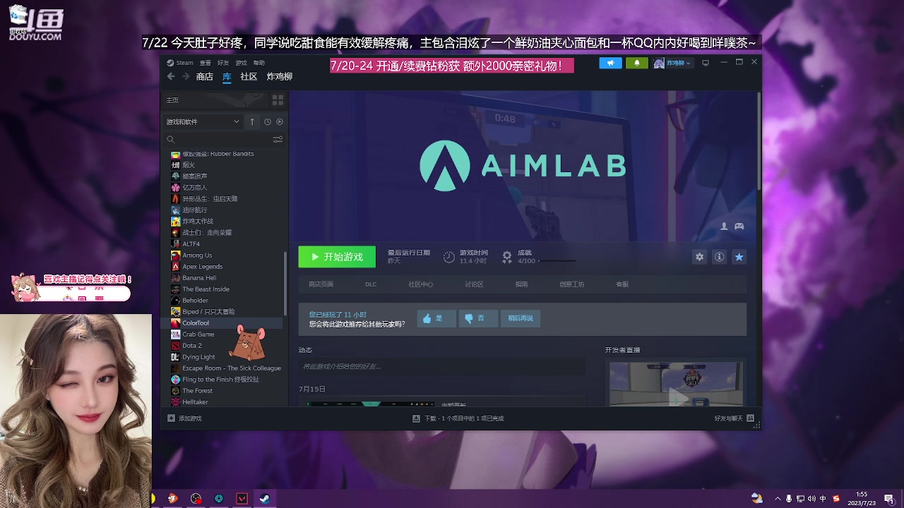Viewport: 904px width, 508px height.
Task: Open the 游戏 menu
Action: (x=241, y=63)
